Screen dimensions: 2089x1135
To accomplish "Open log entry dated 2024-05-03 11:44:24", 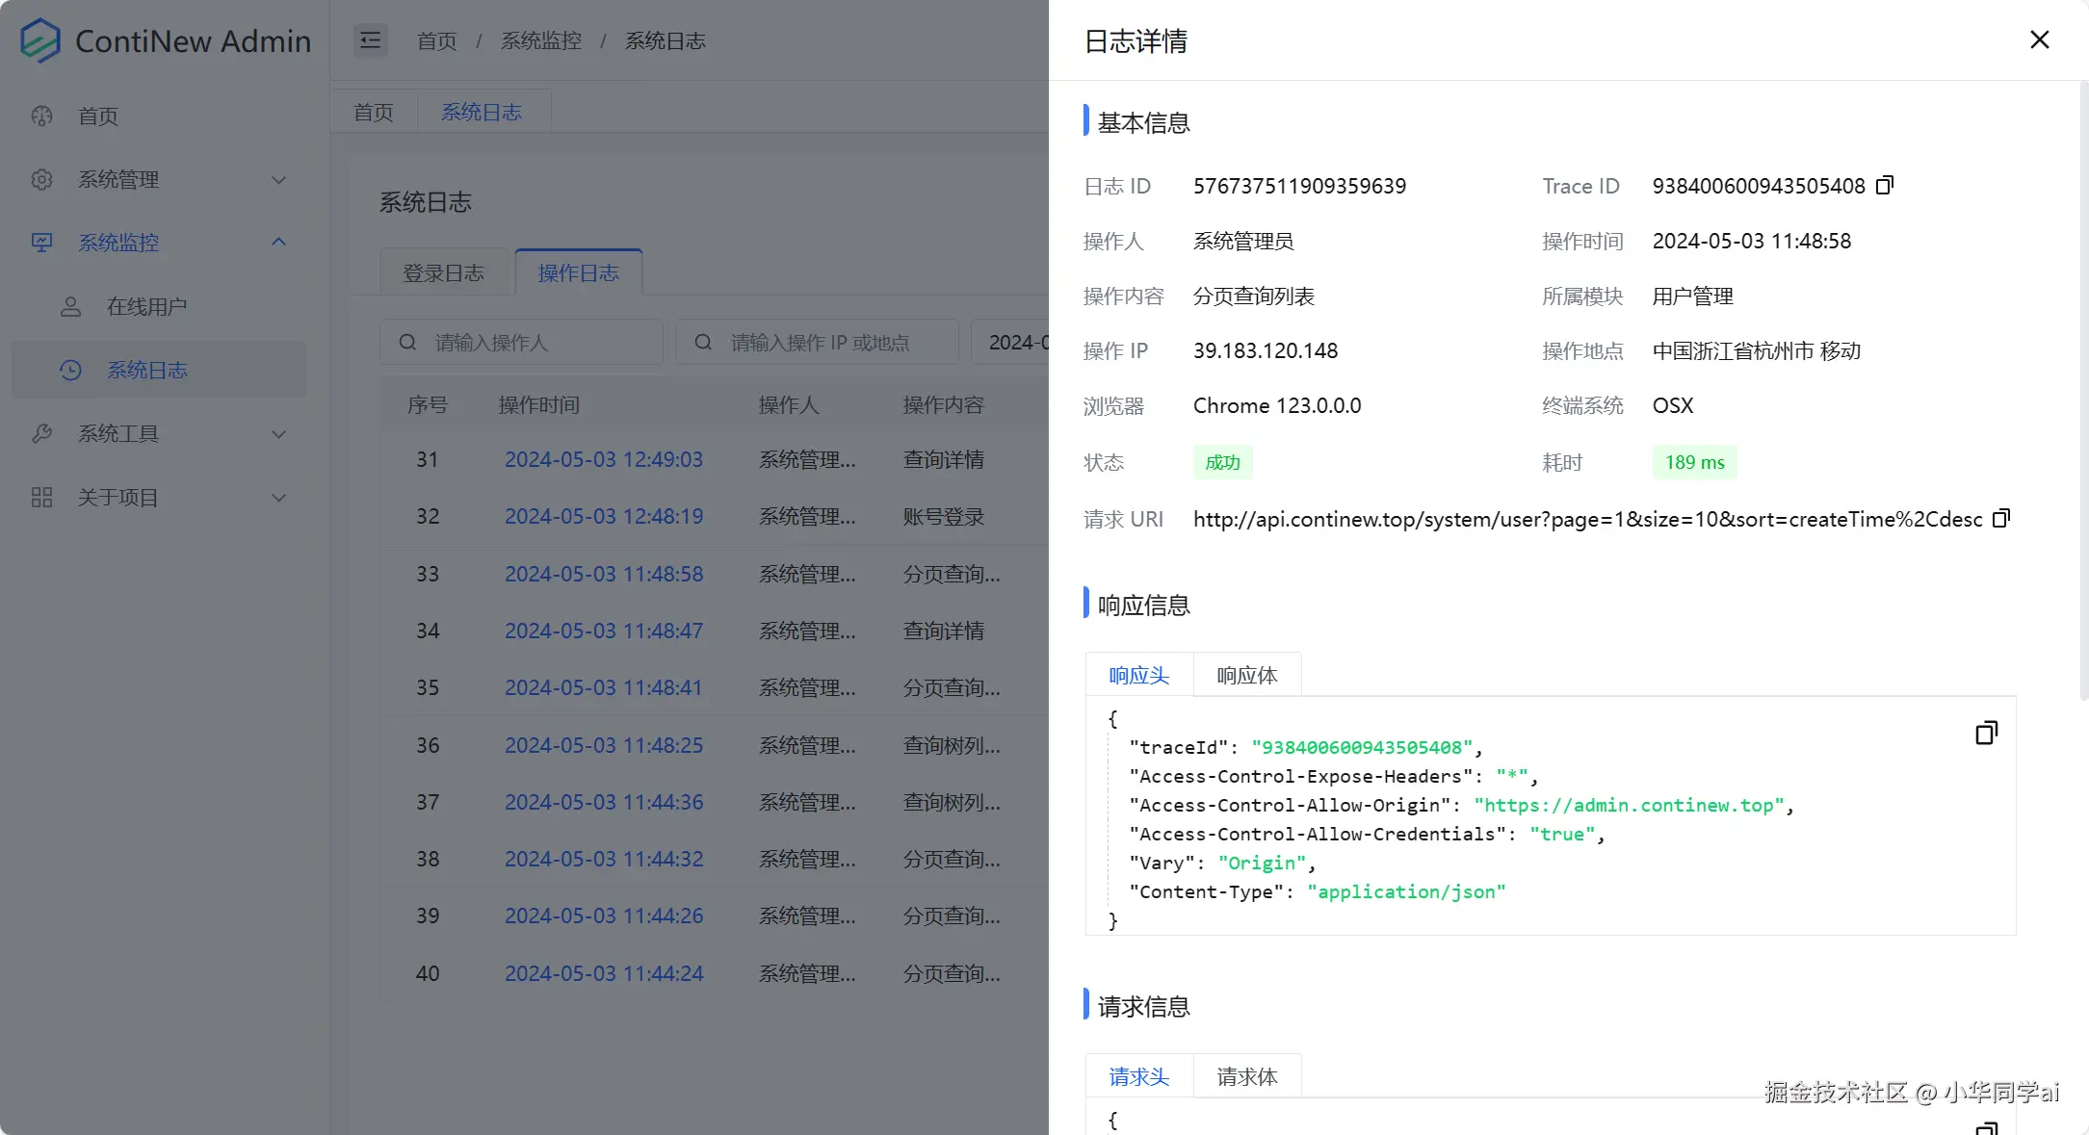I will click(603, 973).
